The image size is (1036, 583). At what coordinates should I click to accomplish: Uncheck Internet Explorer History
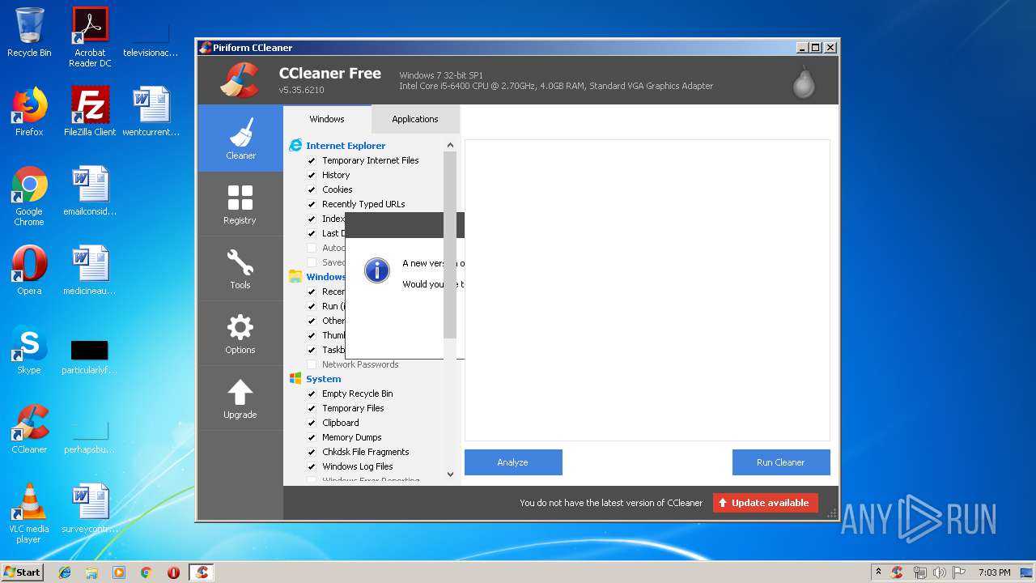(x=312, y=175)
